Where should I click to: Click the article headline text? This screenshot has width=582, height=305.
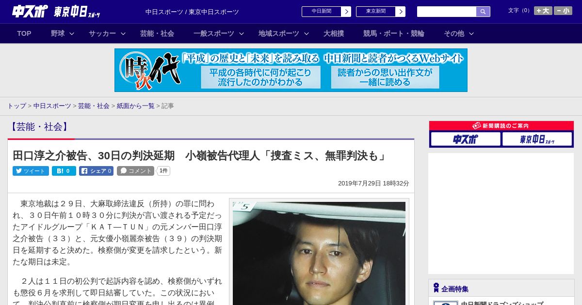tap(200, 155)
